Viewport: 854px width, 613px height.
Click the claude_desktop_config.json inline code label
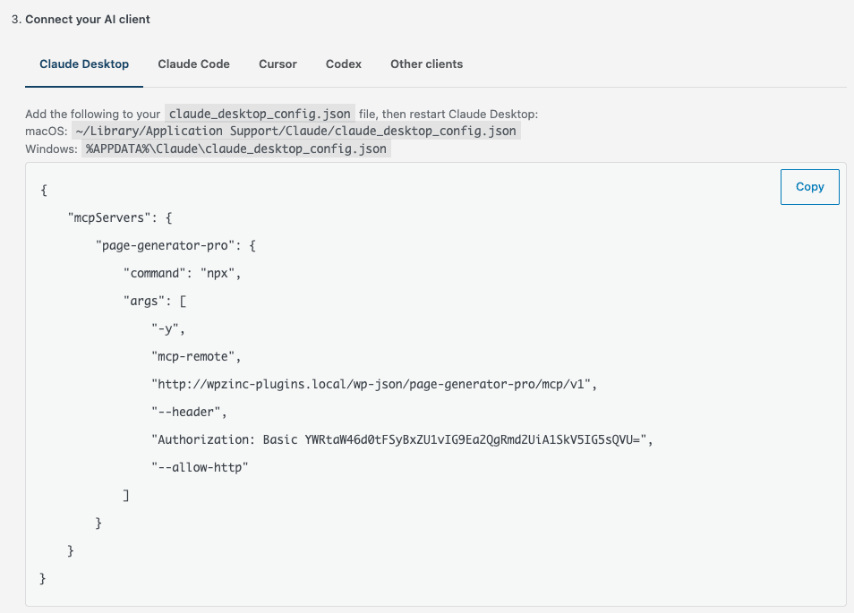click(260, 114)
